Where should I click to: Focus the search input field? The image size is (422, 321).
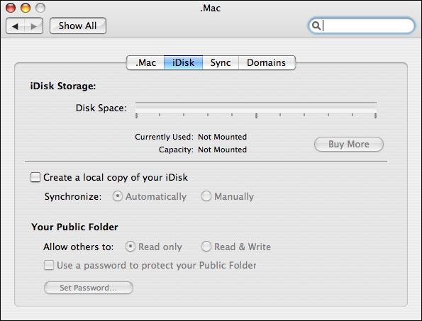click(x=362, y=26)
